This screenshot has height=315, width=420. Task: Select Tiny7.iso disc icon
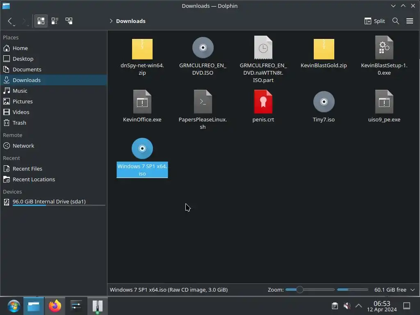(324, 102)
